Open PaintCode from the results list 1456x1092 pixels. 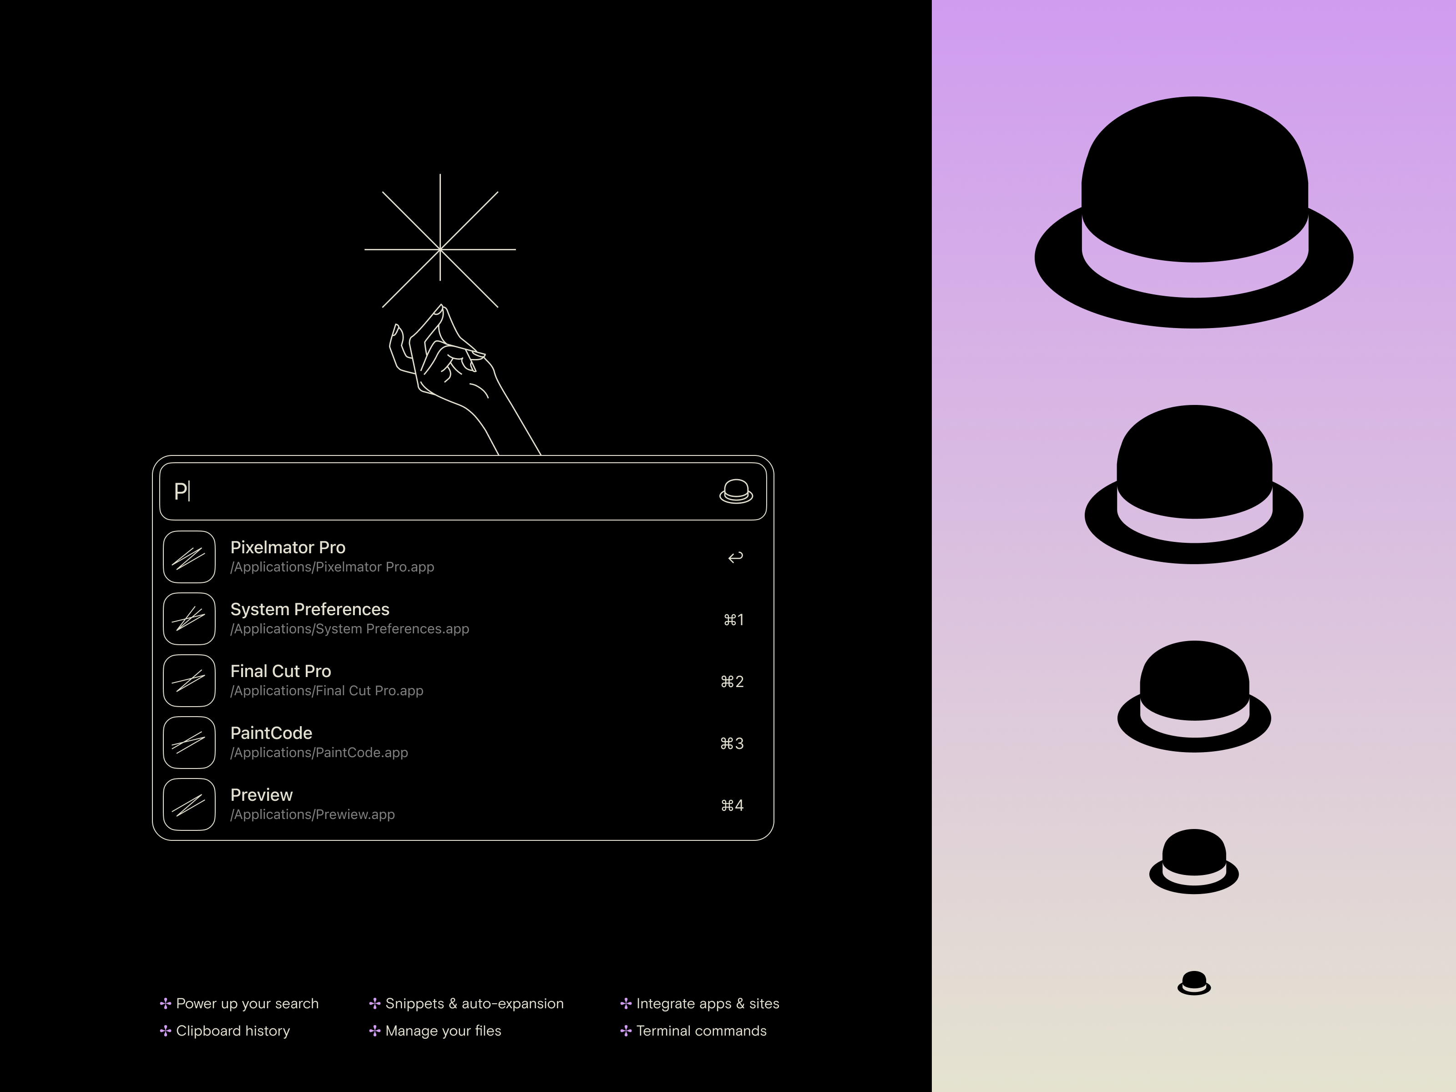(271, 733)
